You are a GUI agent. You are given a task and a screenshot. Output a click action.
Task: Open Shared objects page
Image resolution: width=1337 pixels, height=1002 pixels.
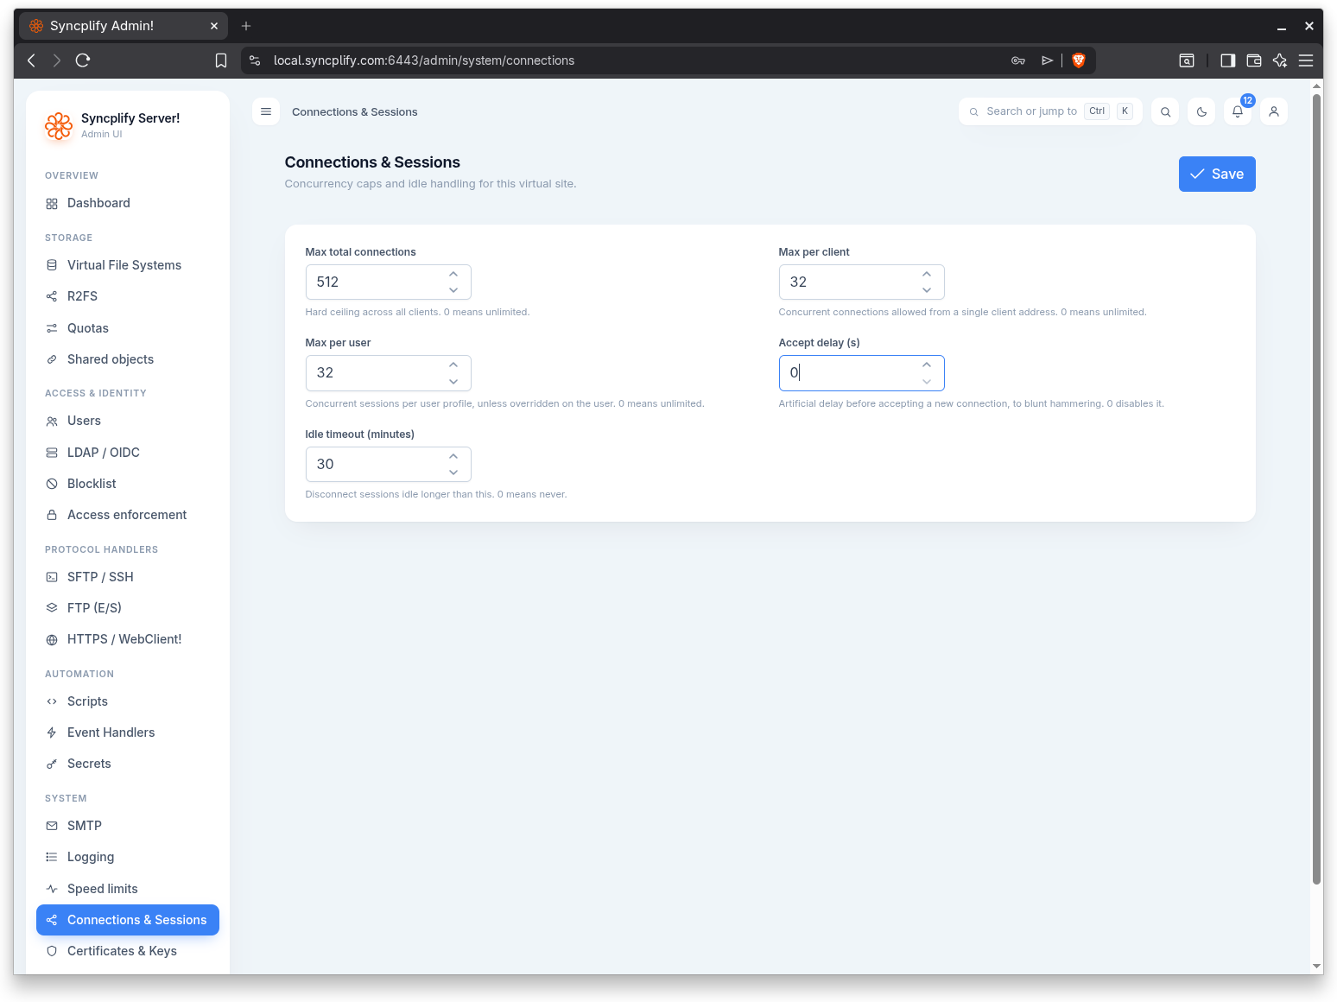(128, 359)
